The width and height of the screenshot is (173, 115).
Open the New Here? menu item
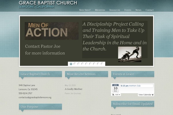(x=85, y=10)
